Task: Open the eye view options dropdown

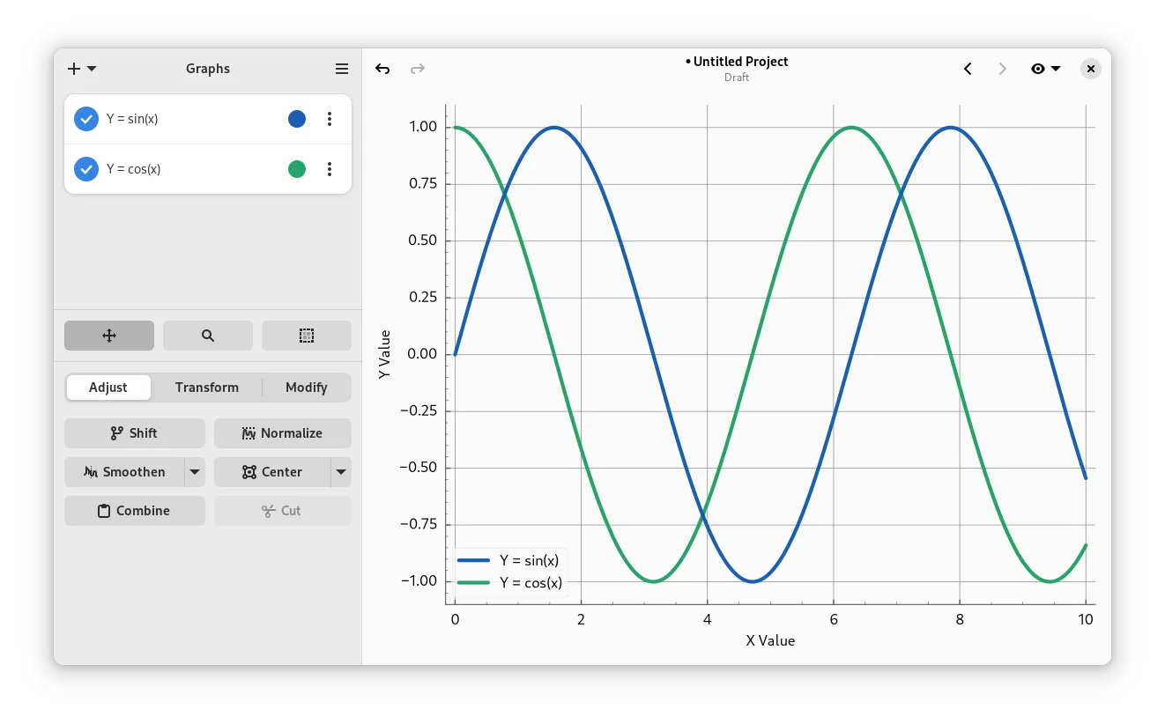Action: pos(1046,69)
